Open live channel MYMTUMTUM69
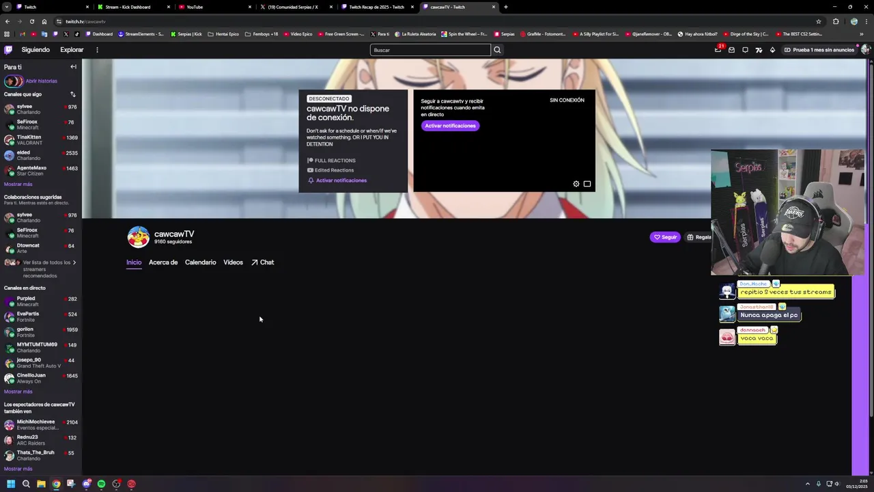Screen dimensions: 874x492 [41, 347]
